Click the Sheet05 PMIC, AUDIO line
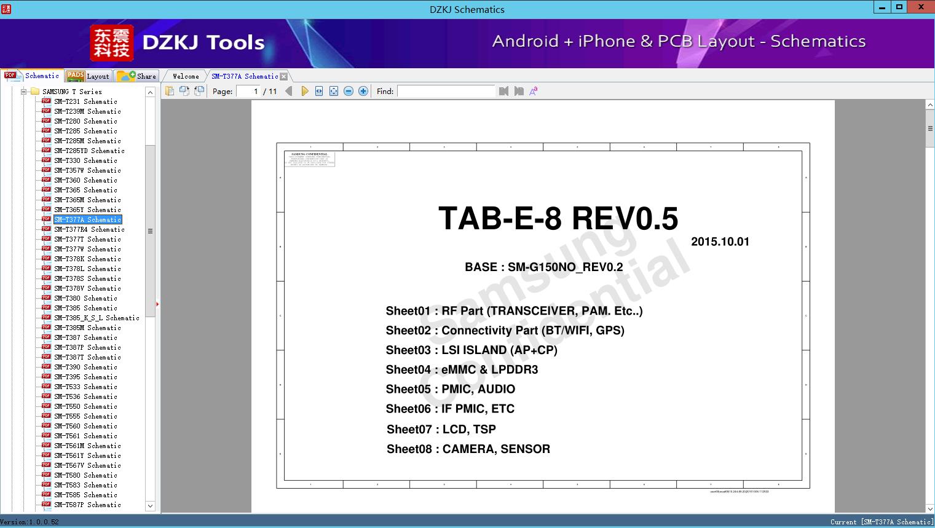 pos(451,389)
